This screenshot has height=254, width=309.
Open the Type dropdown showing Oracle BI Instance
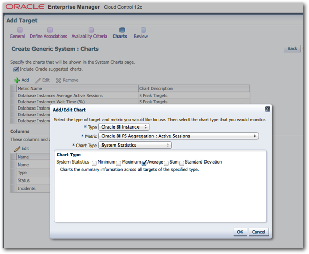(x=124, y=127)
